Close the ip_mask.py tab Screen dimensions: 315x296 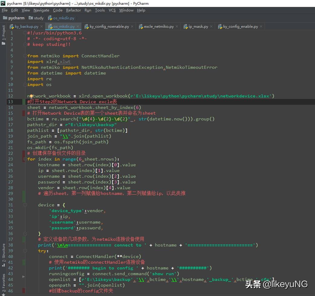(211, 27)
